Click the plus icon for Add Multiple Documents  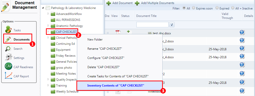137,3
